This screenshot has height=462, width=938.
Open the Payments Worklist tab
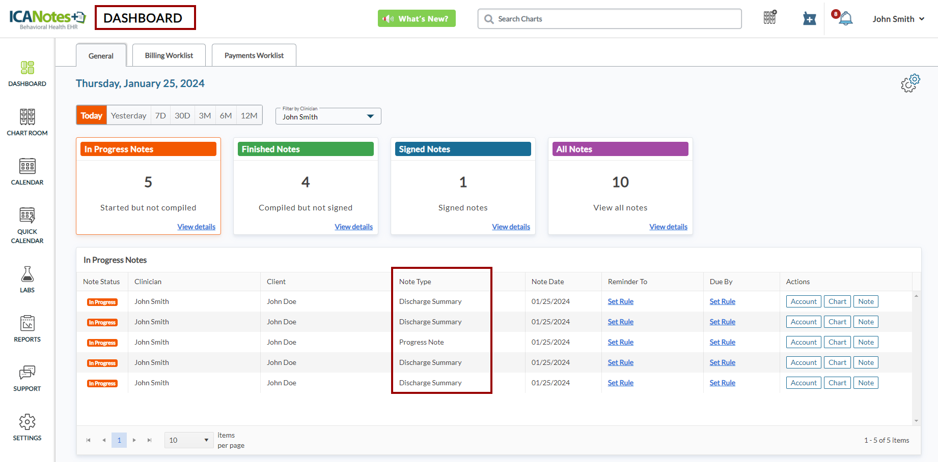[x=254, y=55]
